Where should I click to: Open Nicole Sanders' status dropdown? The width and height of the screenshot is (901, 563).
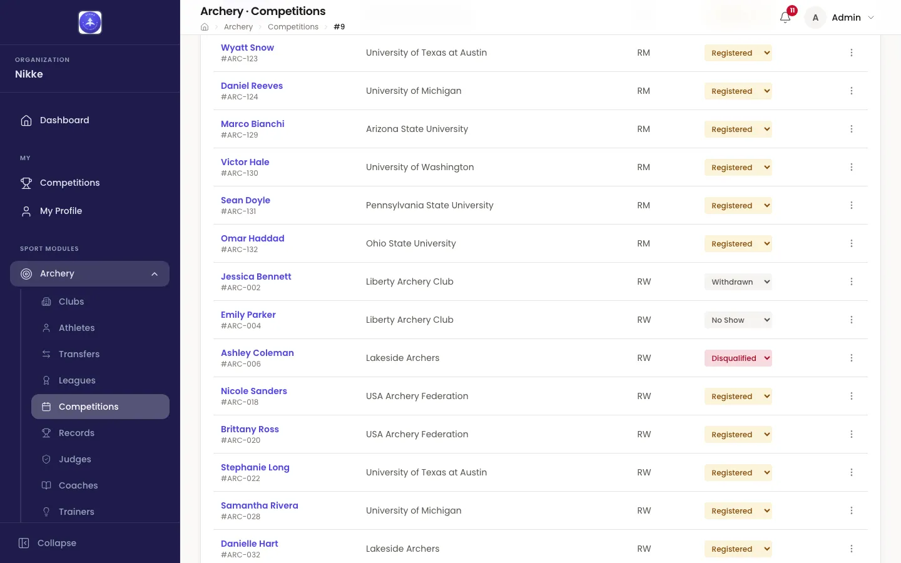738,397
